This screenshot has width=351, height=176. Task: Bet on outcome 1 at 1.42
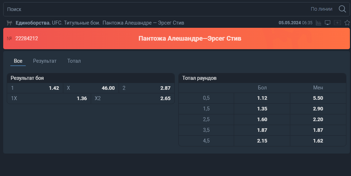tap(35, 88)
